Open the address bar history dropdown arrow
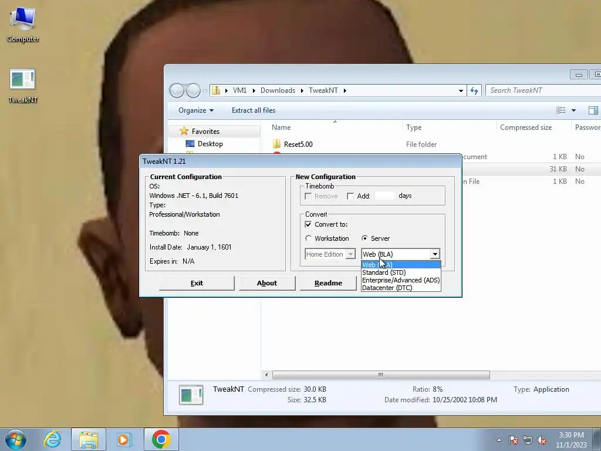Image resolution: width=601 pixels, height=451 pixels. coord(461,90)
